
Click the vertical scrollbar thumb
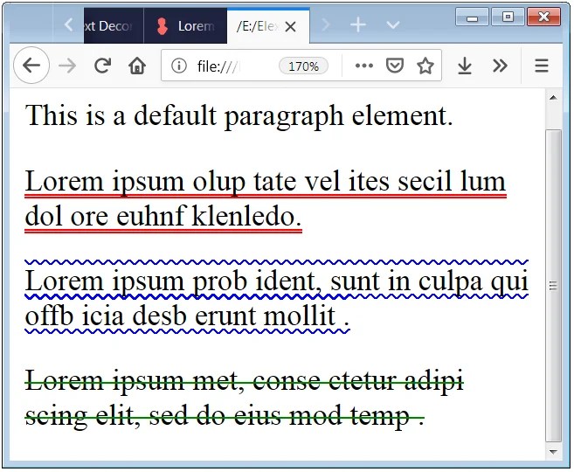pyautogui.click(x=553, y=286)
